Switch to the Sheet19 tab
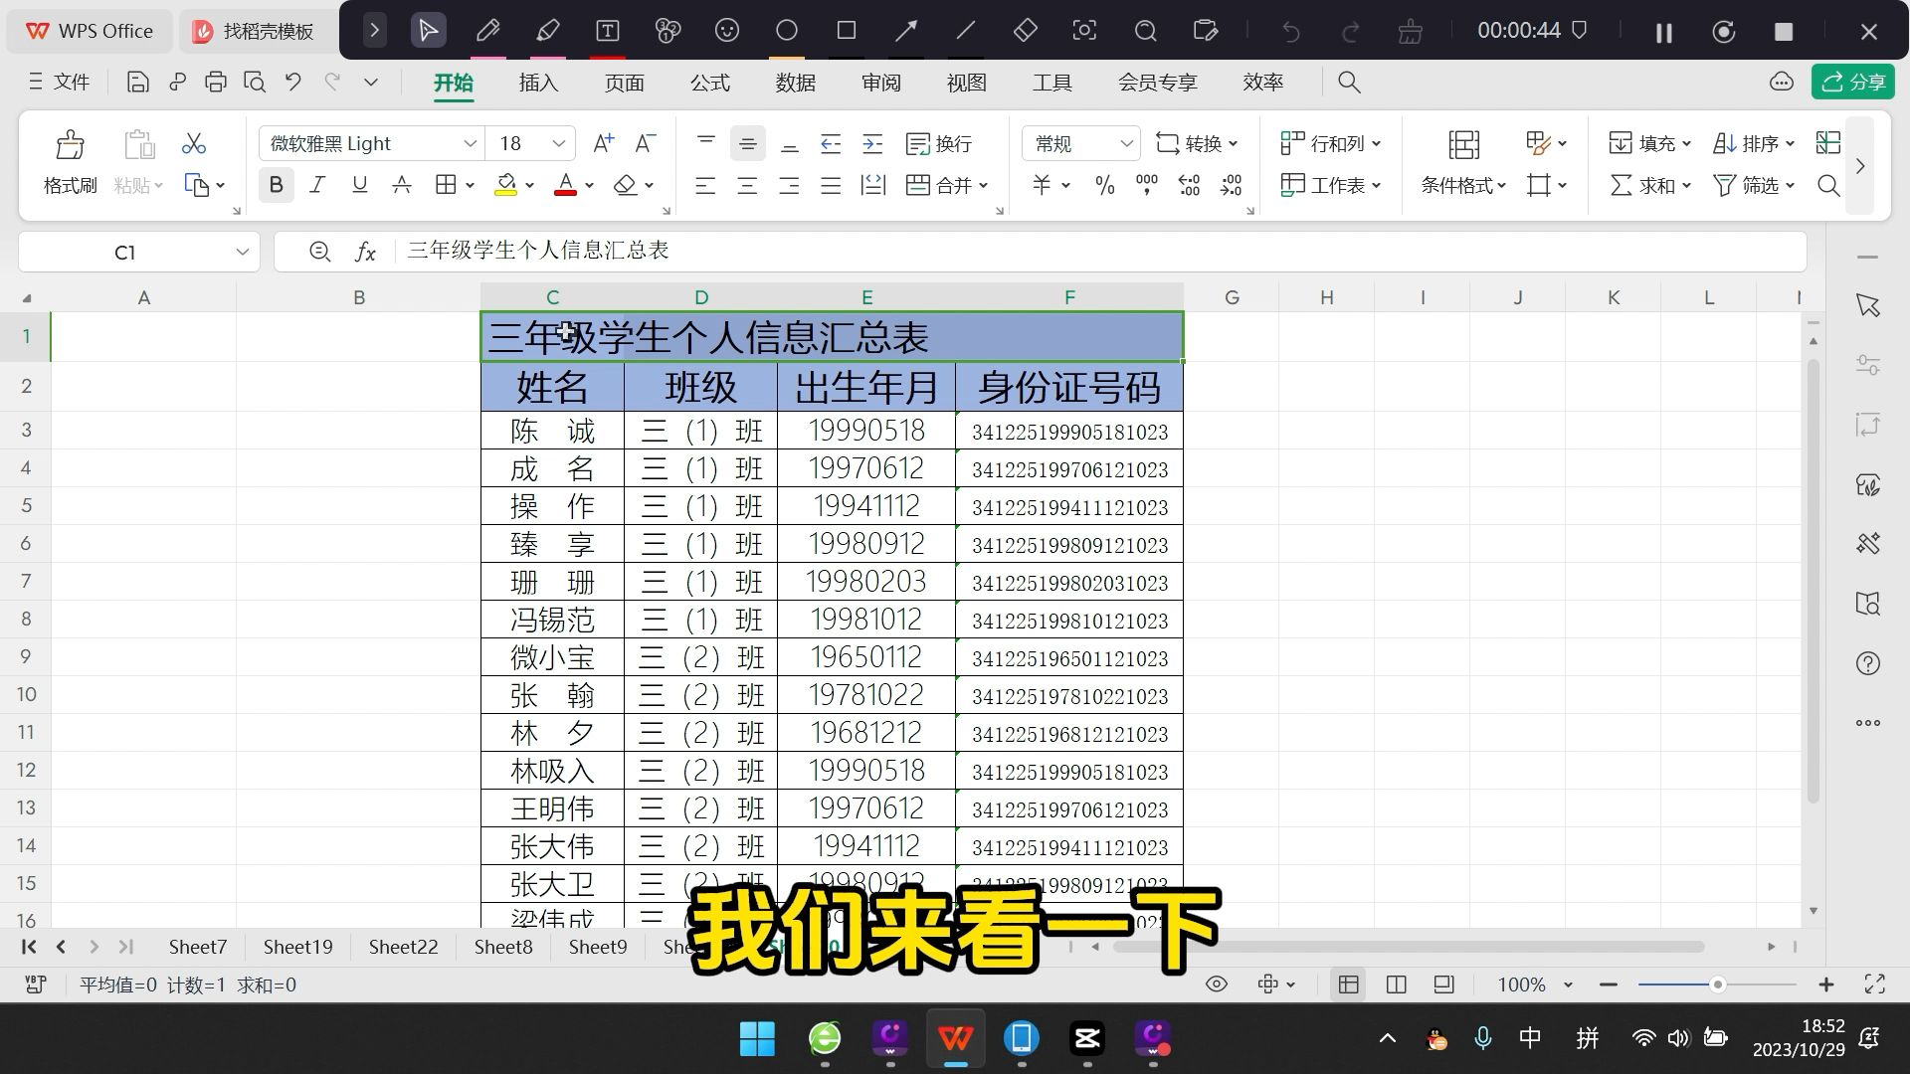 (x=297, y=947)
